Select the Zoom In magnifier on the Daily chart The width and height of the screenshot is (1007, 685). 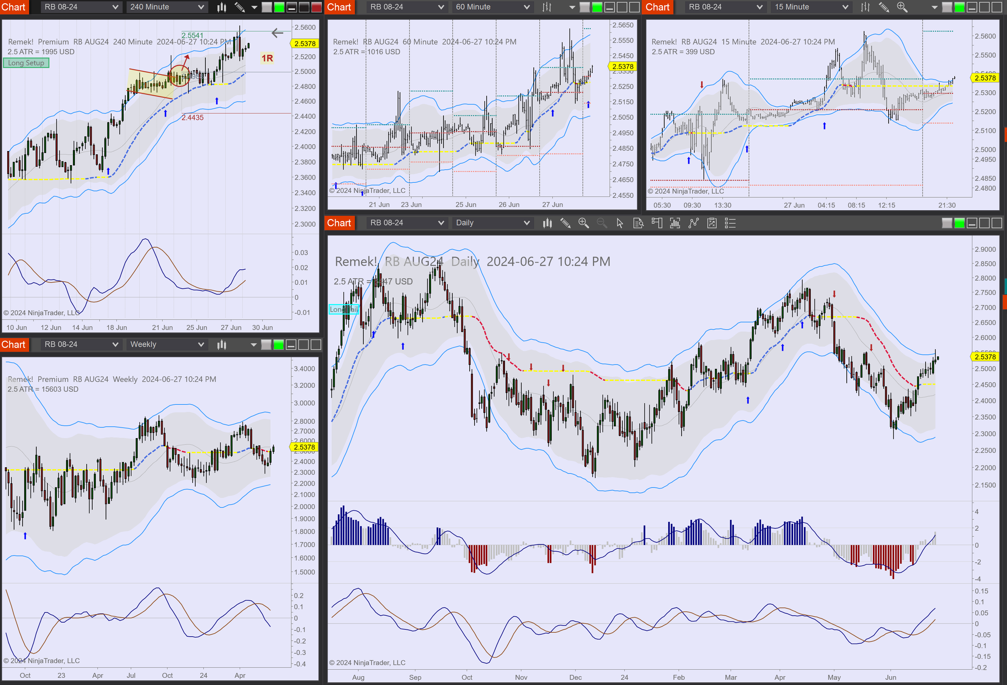pos(584,223)
